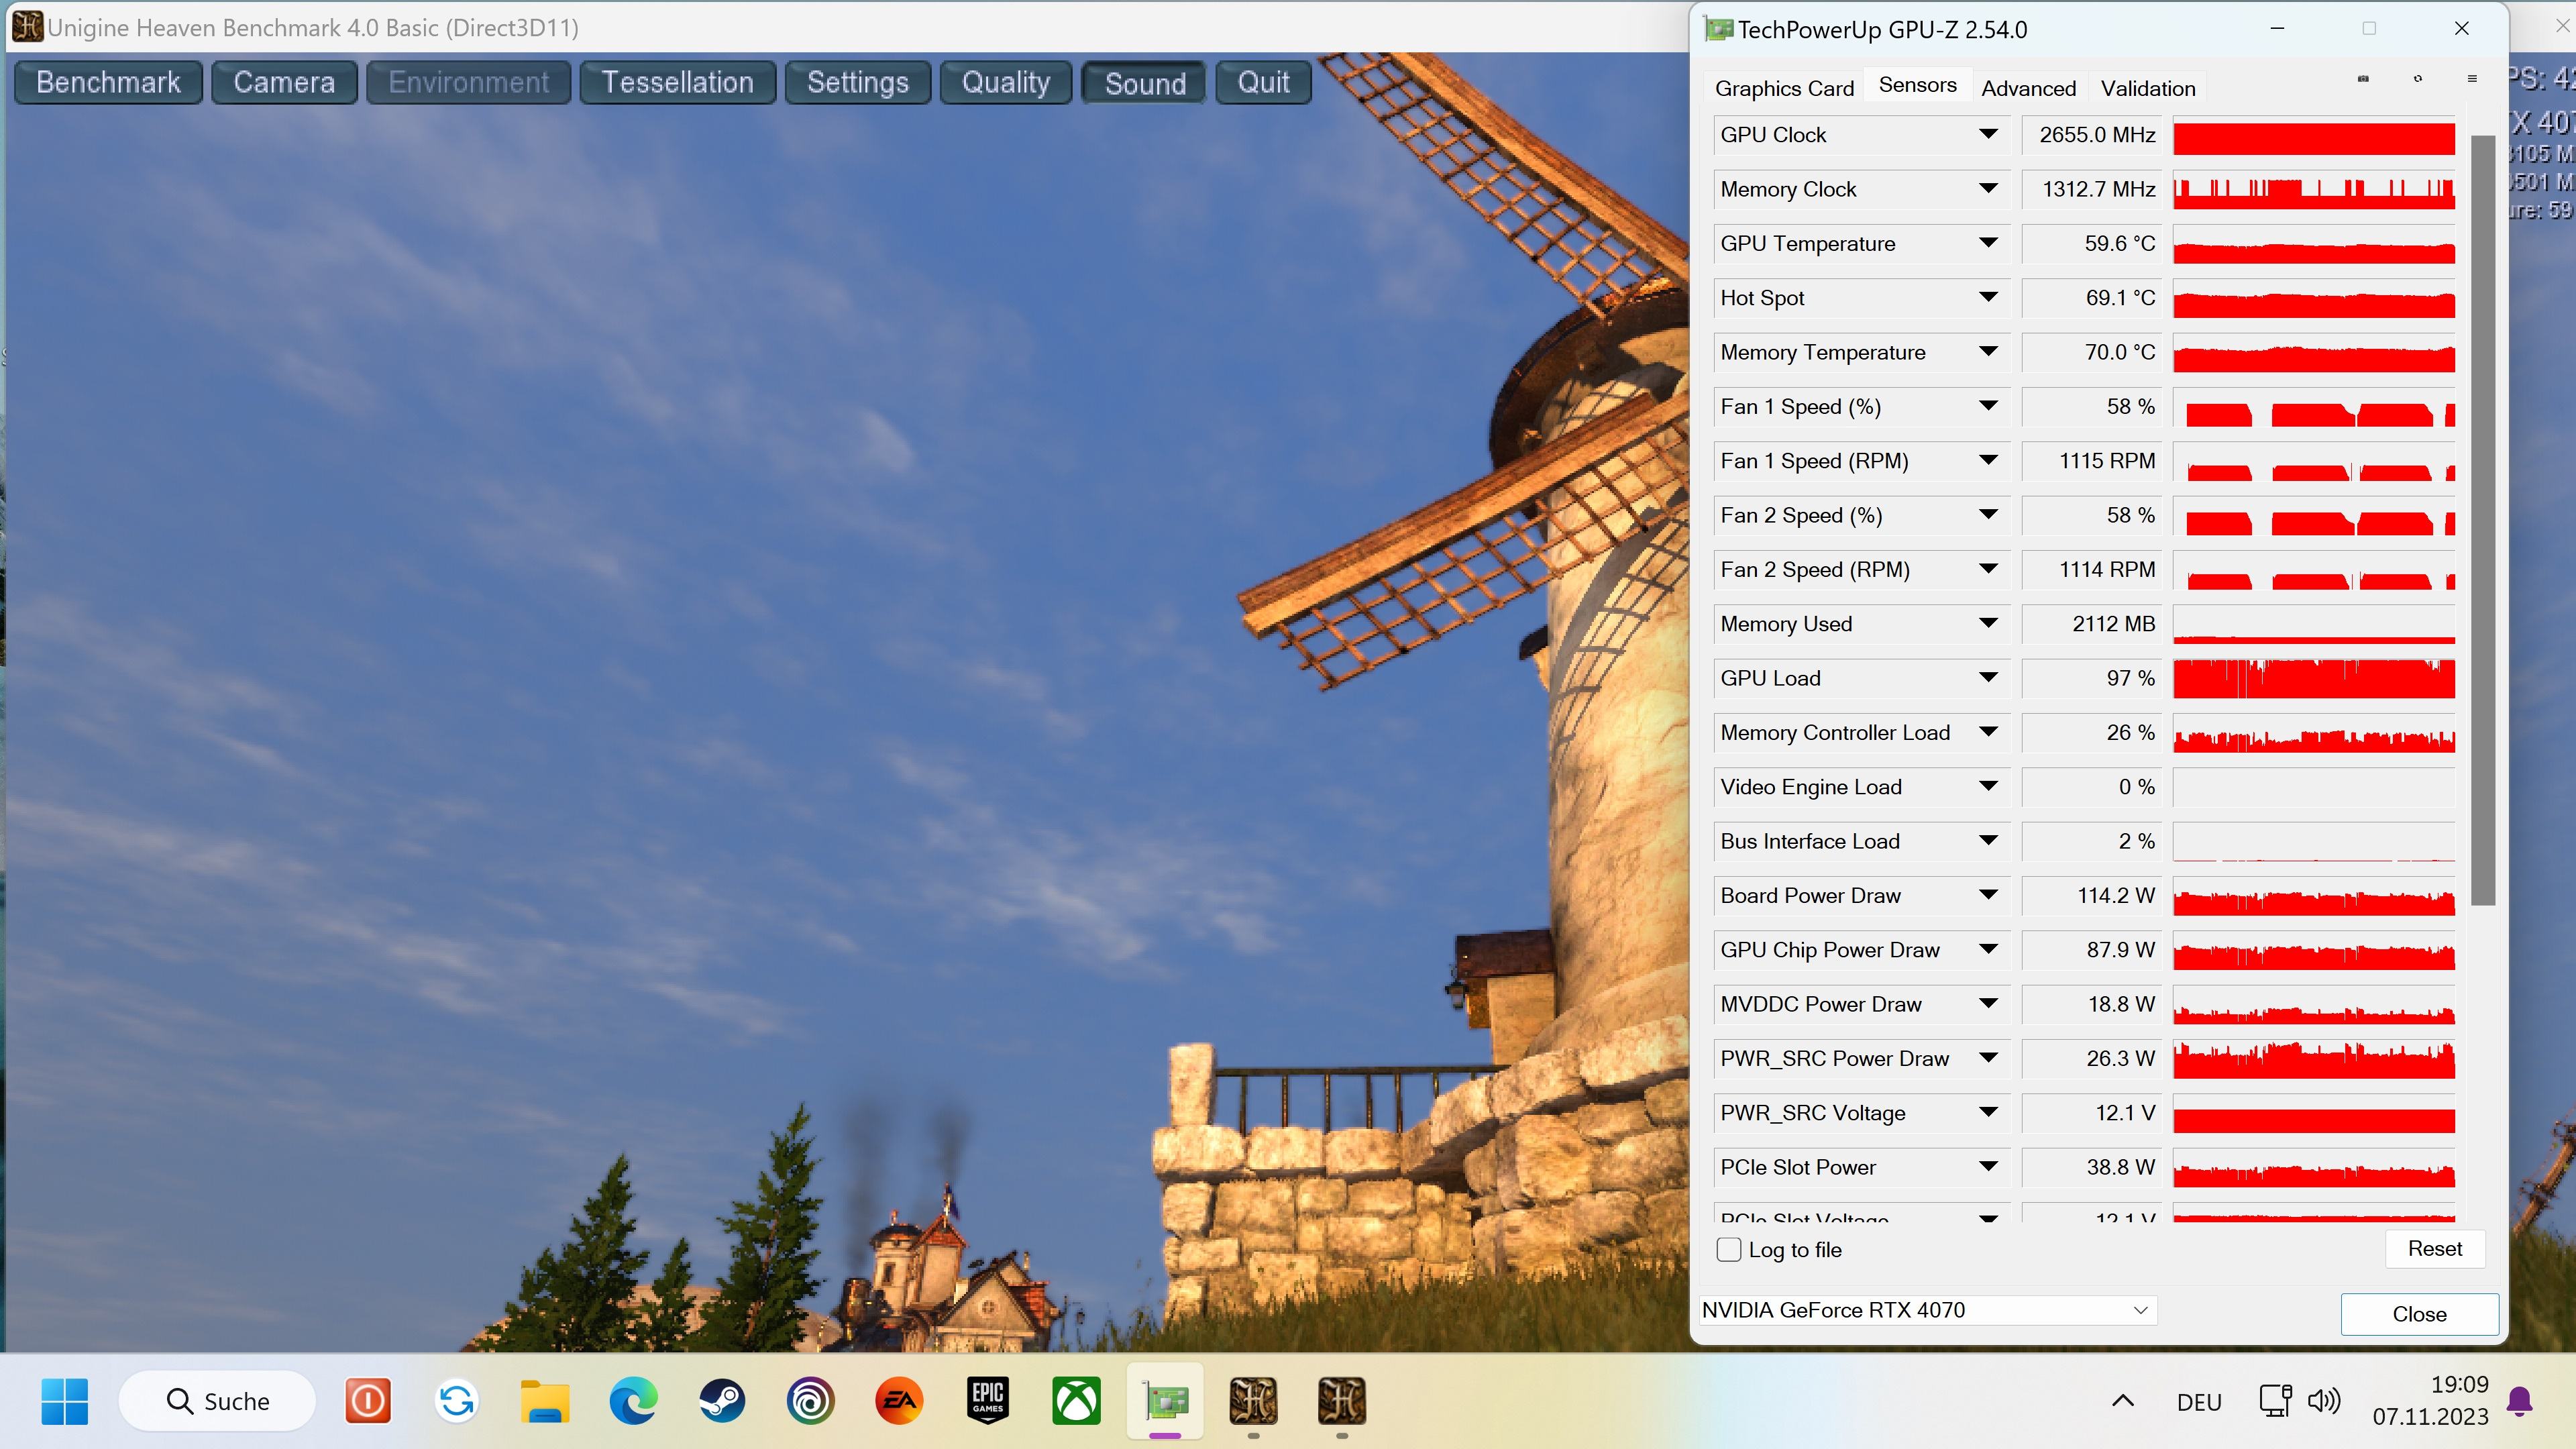Image resolution: width=2576 pixels, height=1449 pixels.
Task: Click the Suche search box on taskbar
Action: [217, 1401]
